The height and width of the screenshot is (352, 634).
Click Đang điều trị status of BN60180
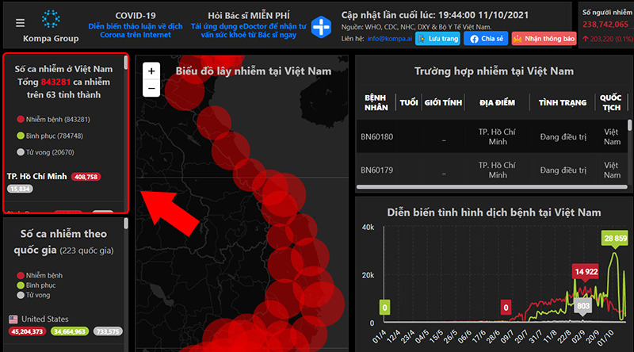click(563, 136)
